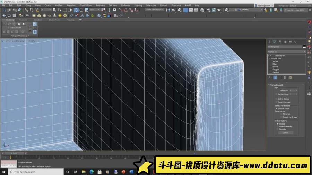Click the Align tool icon

click(x=174, y=10)
